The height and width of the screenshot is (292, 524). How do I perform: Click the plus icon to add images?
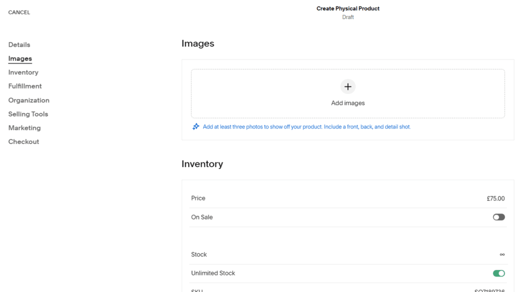point(348,87)
